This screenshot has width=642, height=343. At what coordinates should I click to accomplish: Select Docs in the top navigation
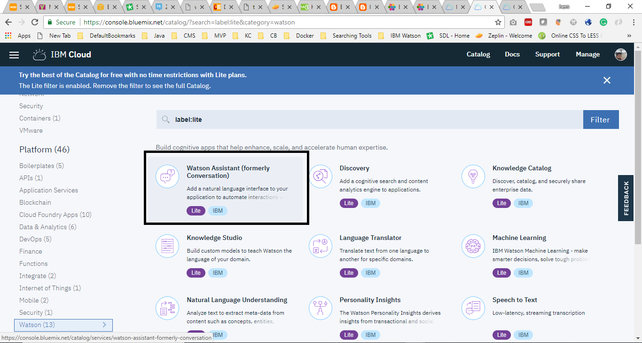pyautogui.click(x=512, y=54)
